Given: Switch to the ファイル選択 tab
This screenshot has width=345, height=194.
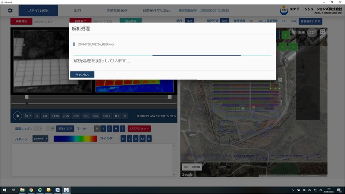Looking at the screenshot, I should coord(38,10).
